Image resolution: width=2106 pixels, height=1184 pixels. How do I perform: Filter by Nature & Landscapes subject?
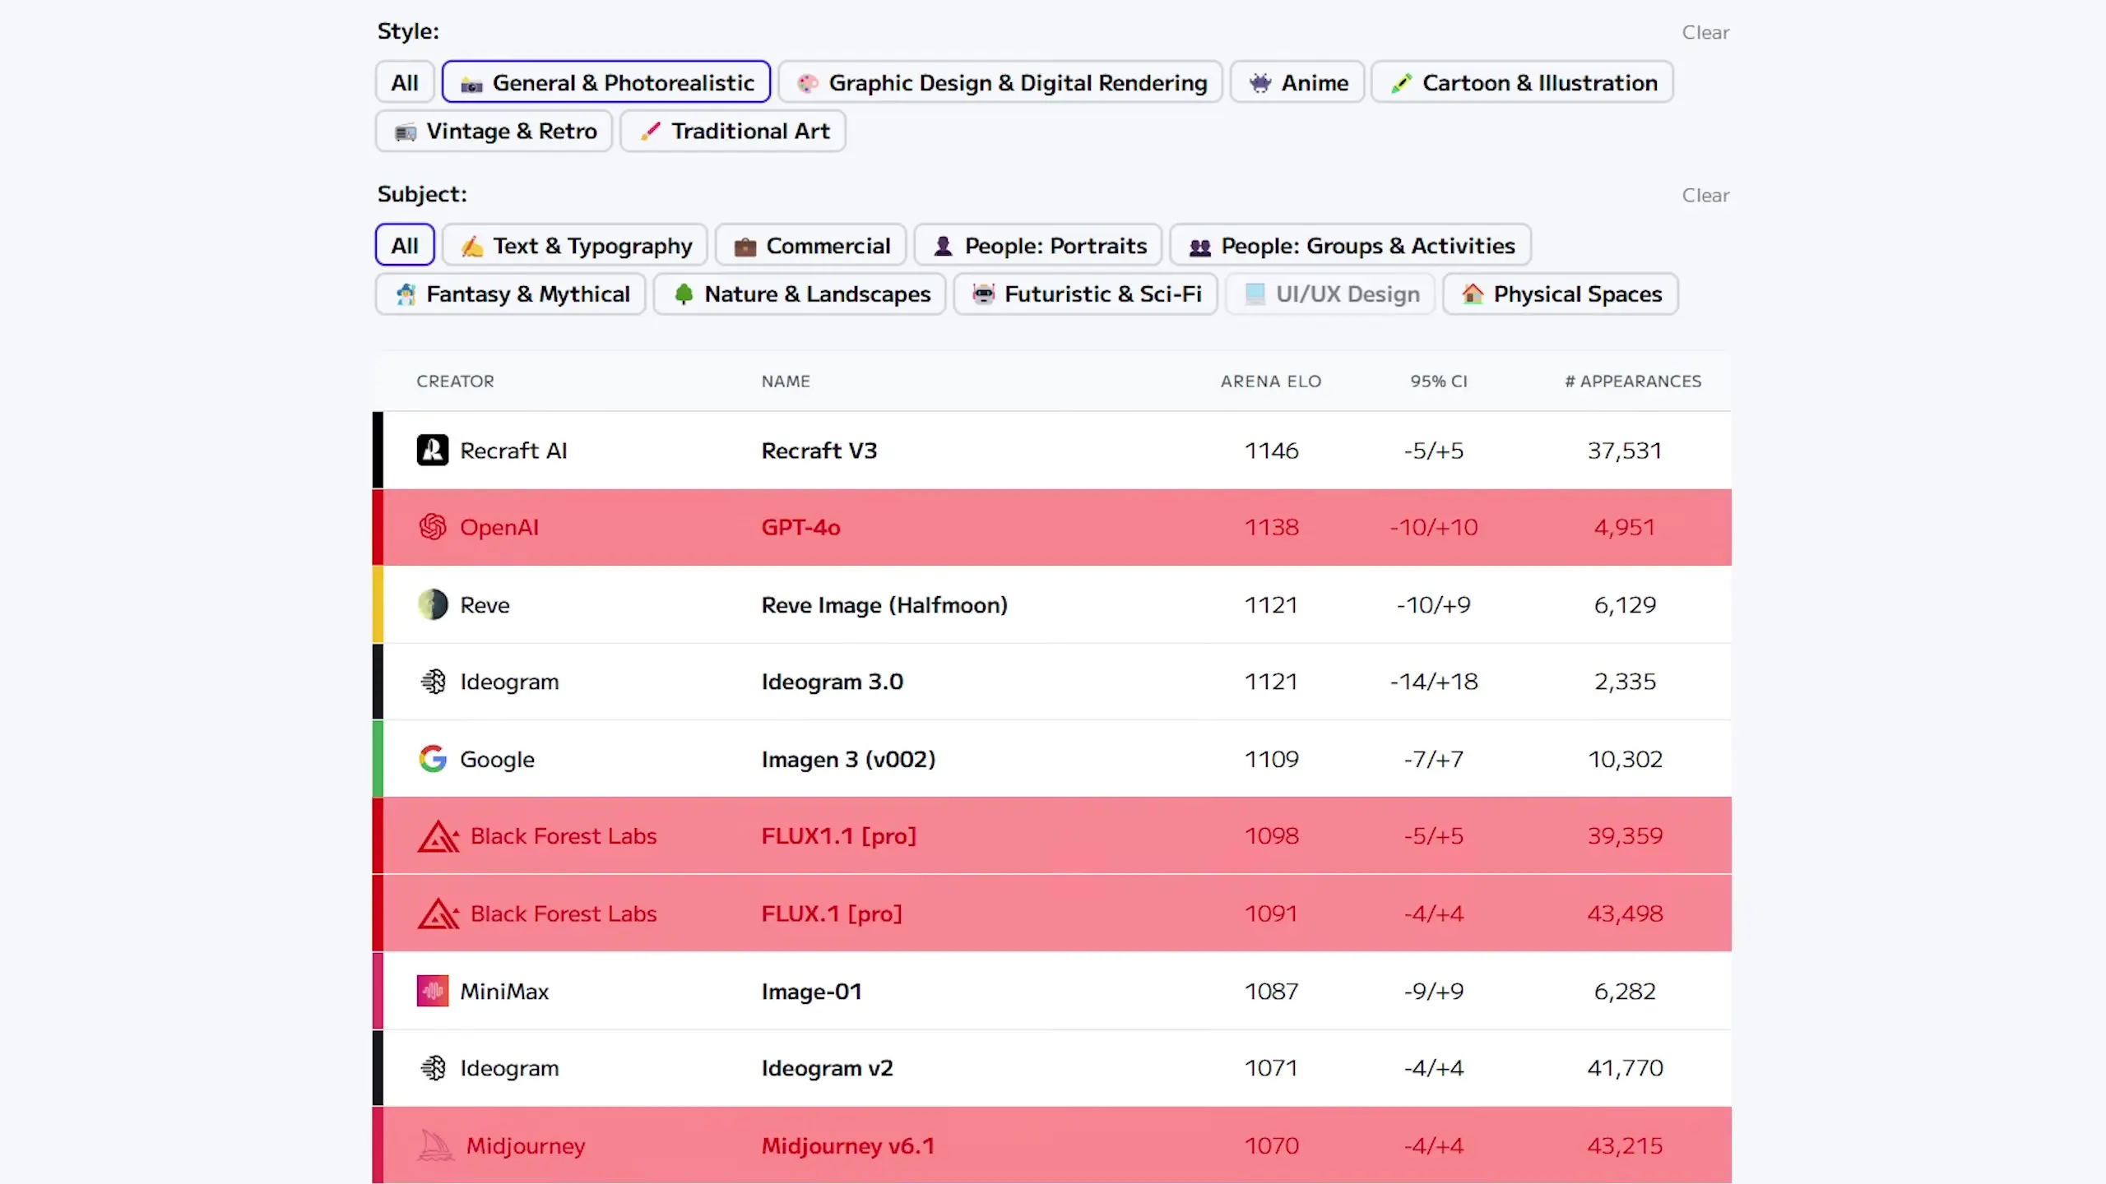point(800,294)
